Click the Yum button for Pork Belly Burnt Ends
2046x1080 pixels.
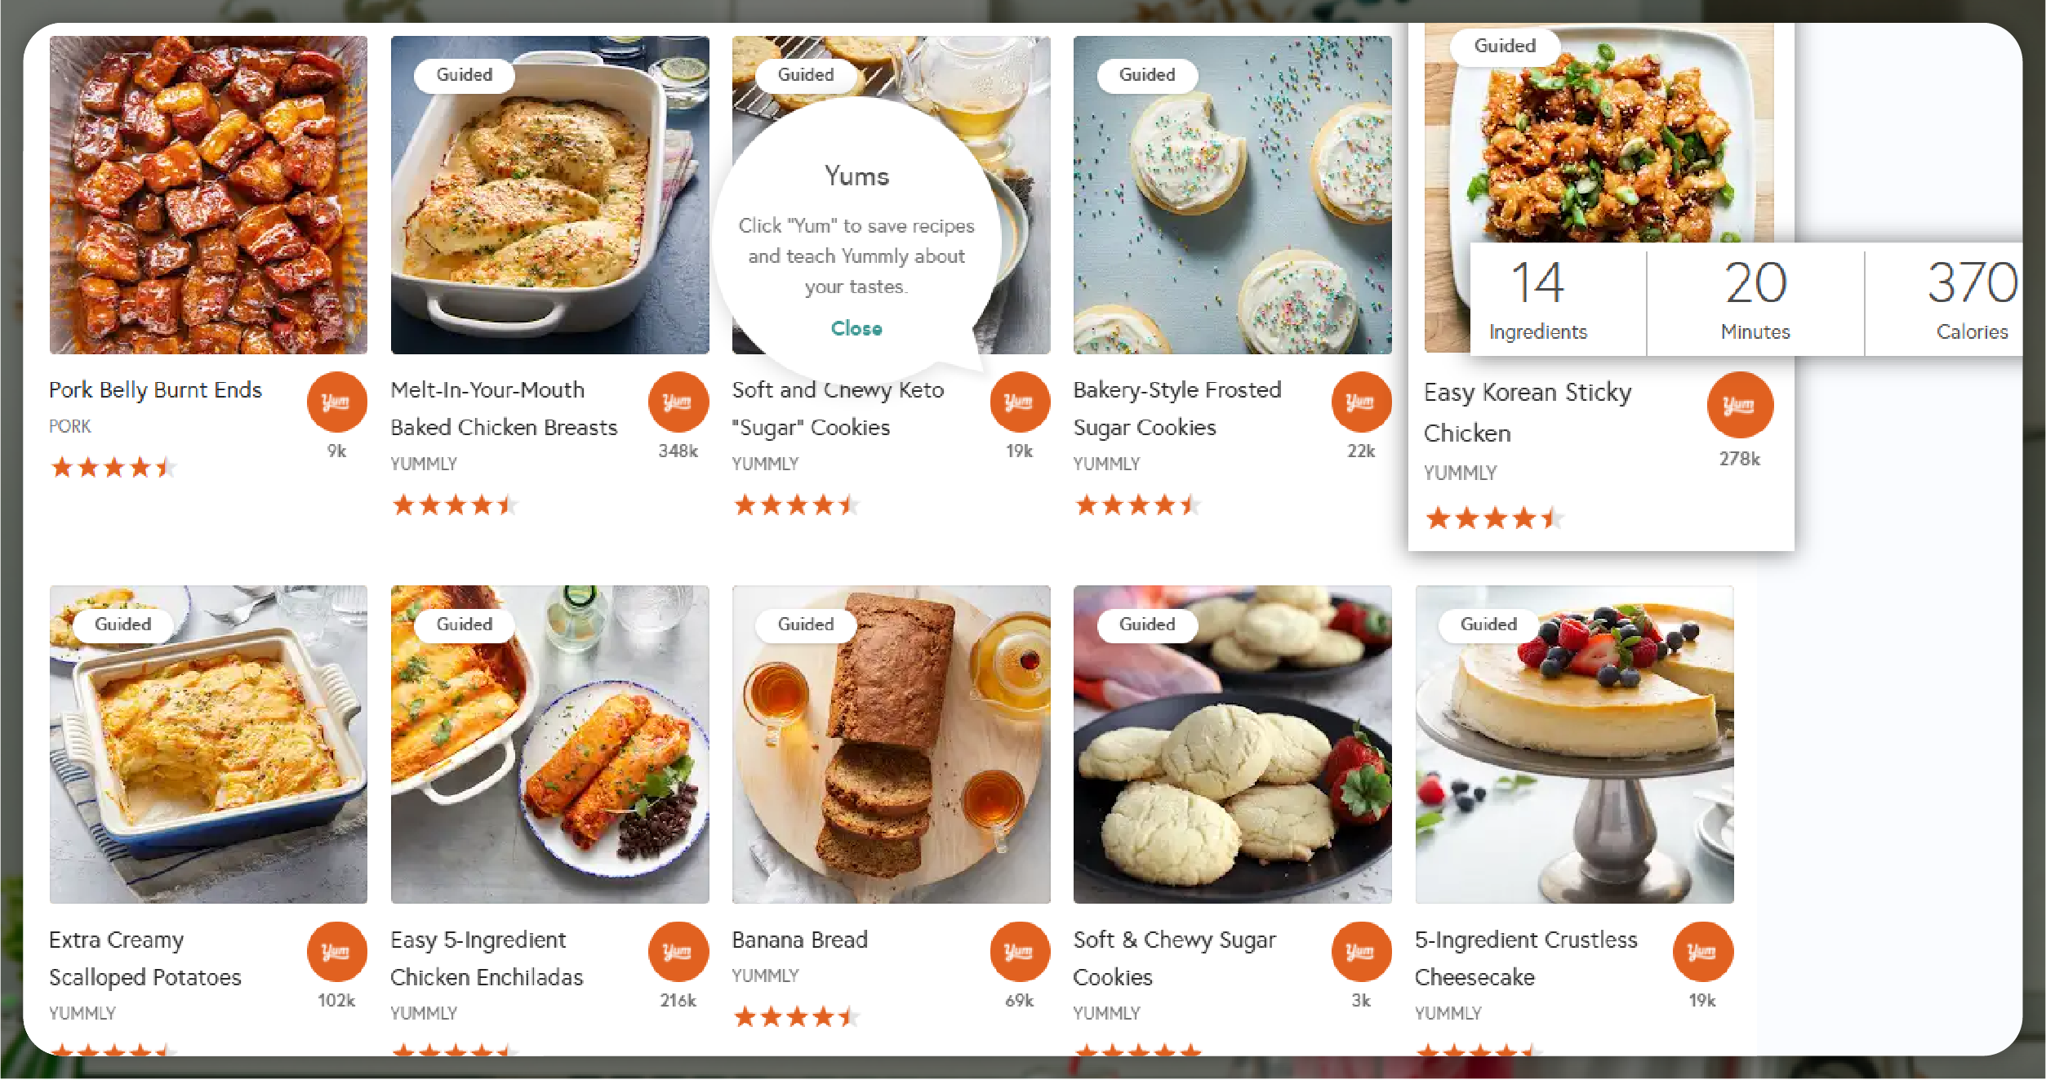[336, 402]
